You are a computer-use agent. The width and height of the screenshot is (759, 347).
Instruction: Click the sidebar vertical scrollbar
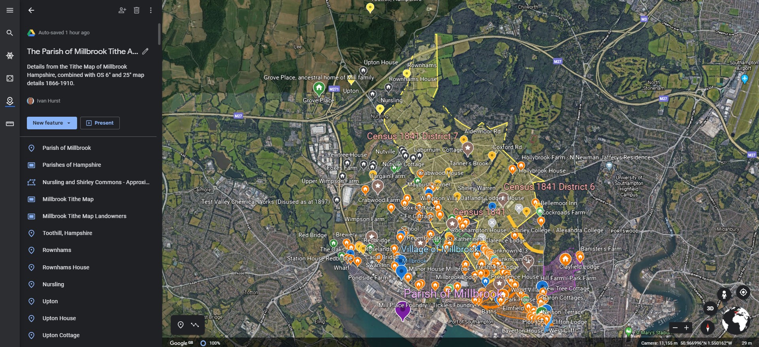[159, 34]
